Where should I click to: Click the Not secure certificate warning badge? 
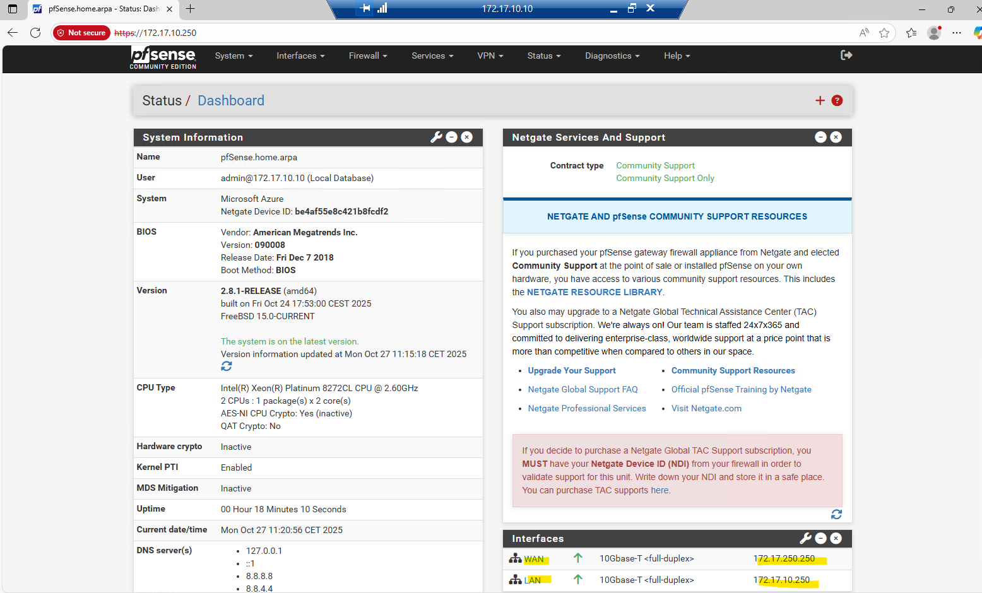pos(81,33)
